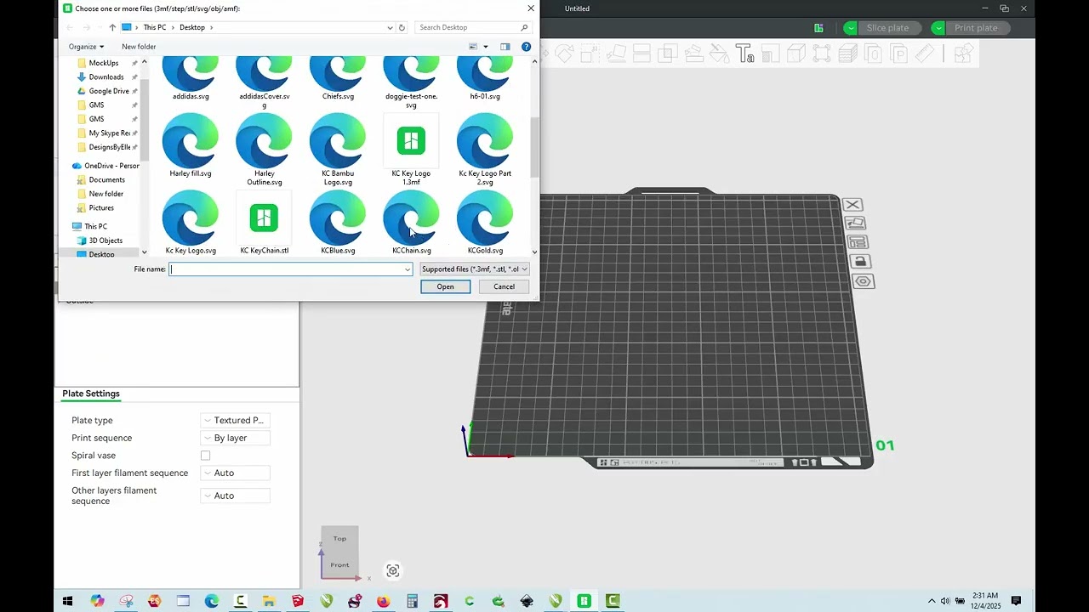
Task: Select the Text shape tool in the toolbar
Action: coord(745,54)
